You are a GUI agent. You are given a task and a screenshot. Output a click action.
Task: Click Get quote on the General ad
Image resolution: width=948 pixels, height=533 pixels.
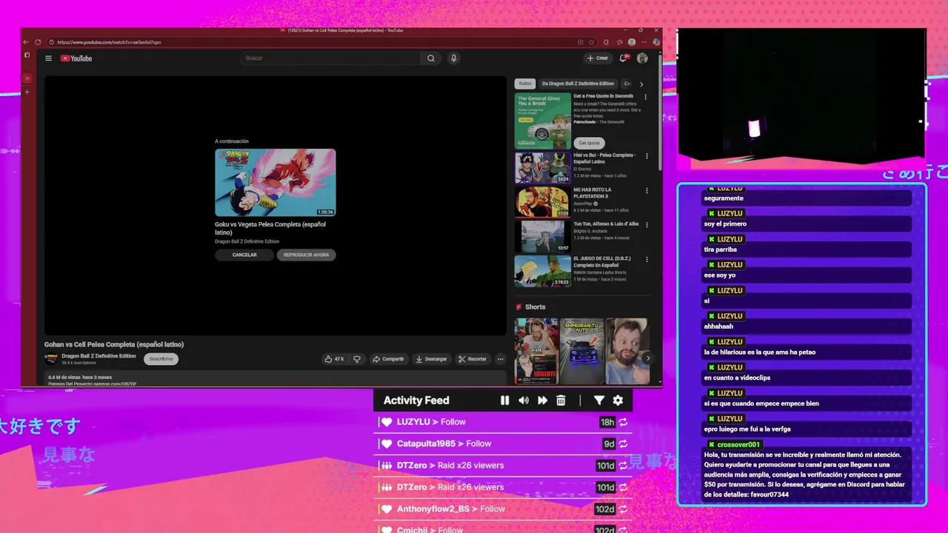tap(590, 143)
